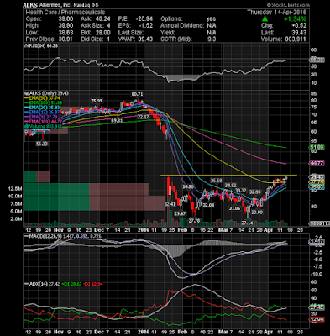Viewport: 330px width, 336px height.
Task: Click the +1.34% percent change value
Action: click(295, 19)
